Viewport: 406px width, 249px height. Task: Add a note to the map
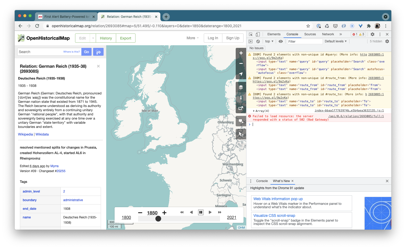(241, 121)
